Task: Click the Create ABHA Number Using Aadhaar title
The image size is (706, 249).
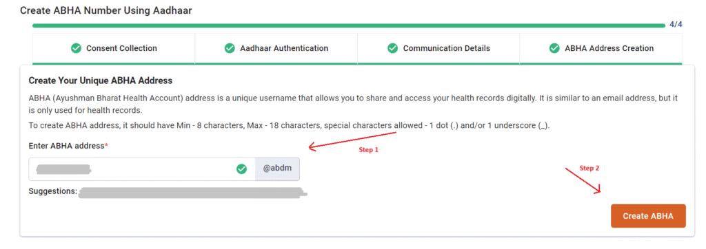Action: pyautogui.click(x=106, y=10)
